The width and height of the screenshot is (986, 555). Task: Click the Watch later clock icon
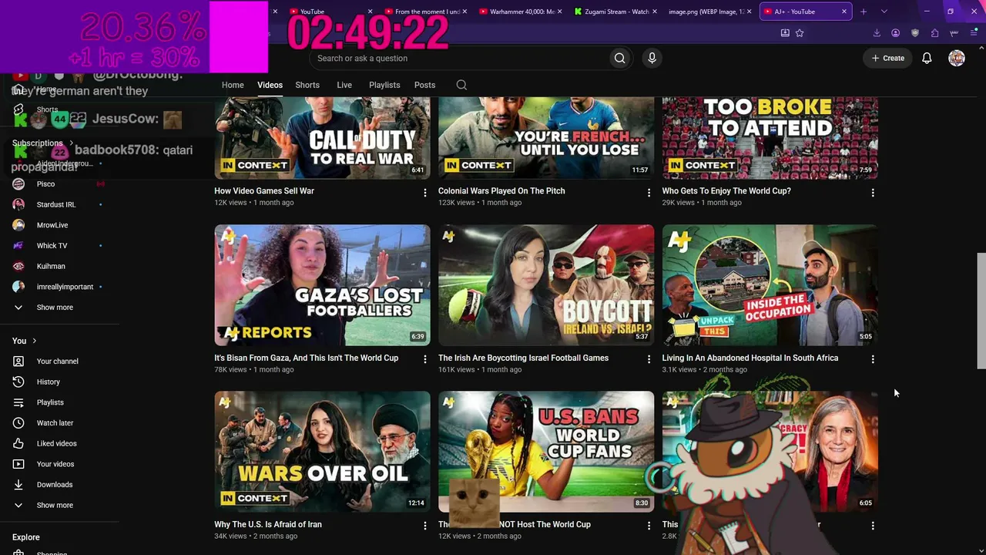tap(18, 423)
